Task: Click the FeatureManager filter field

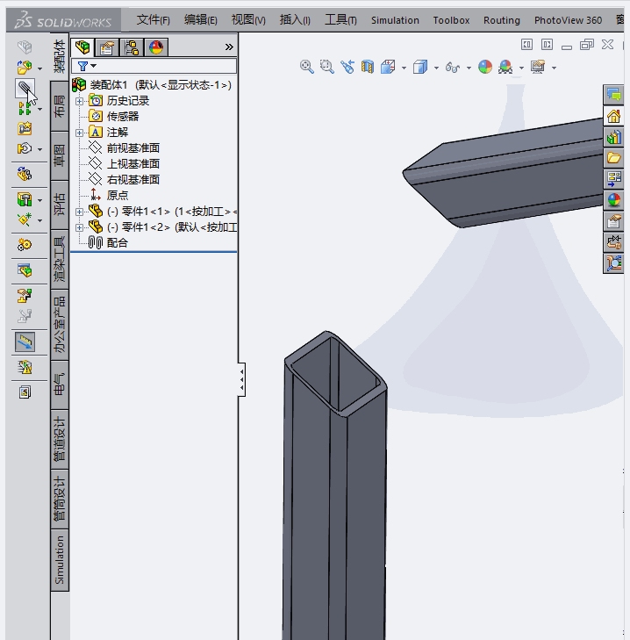Action: pyautogui.click(x=154, y=66)
